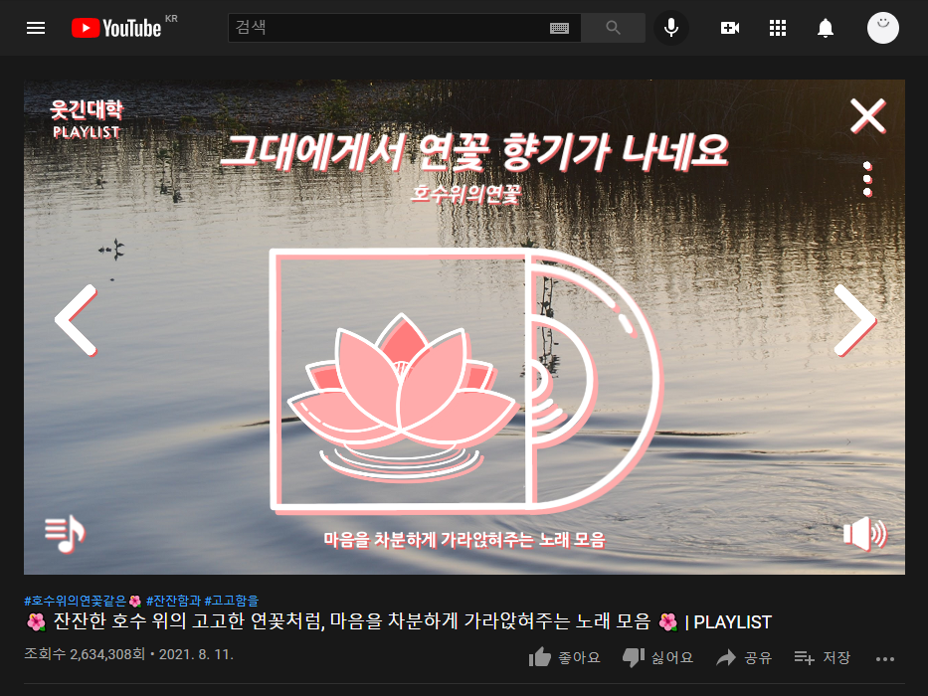Click the vinyl disc graphic
Screen dimensions: 928x696
[x=595, y=379]
